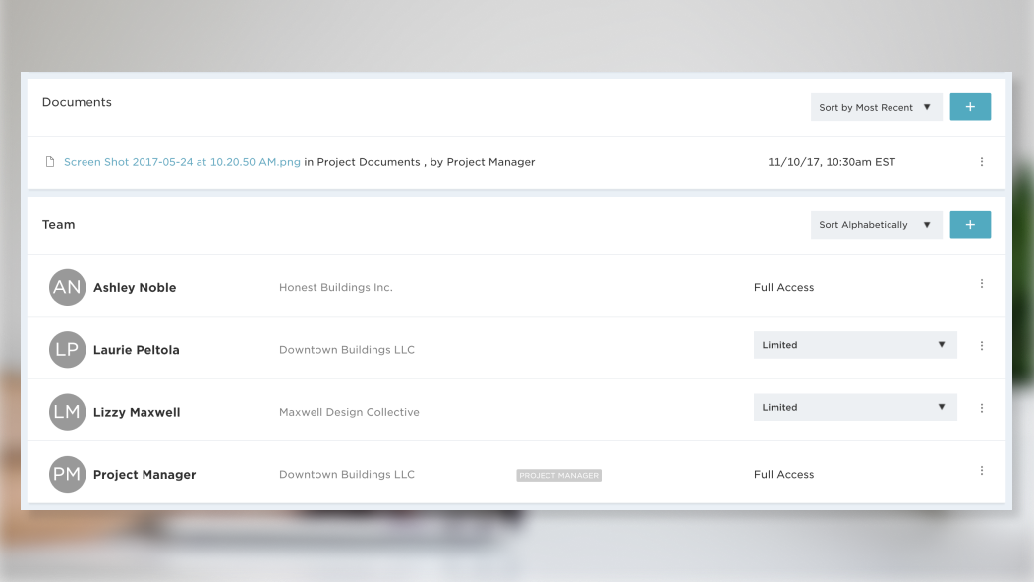
Task: Click the LM avatar for Lizzy Maxwell
Action: (x=67, y=412)
